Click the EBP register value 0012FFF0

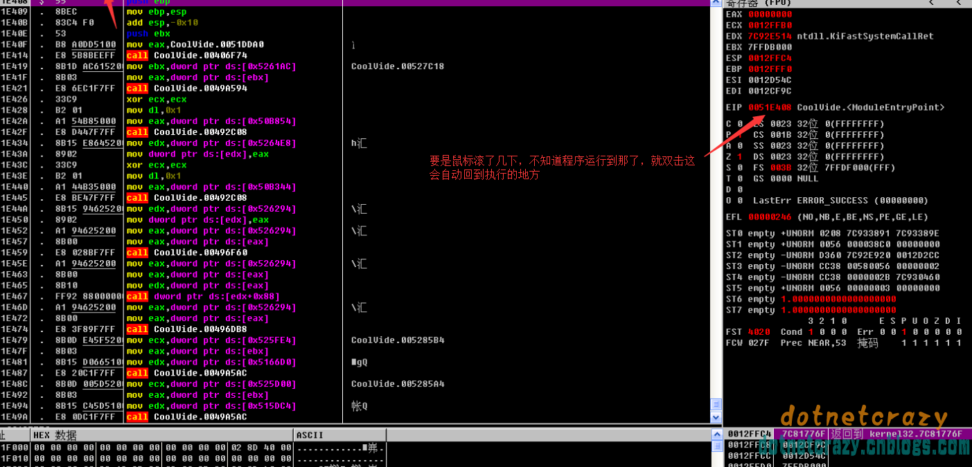click(770, 69)
